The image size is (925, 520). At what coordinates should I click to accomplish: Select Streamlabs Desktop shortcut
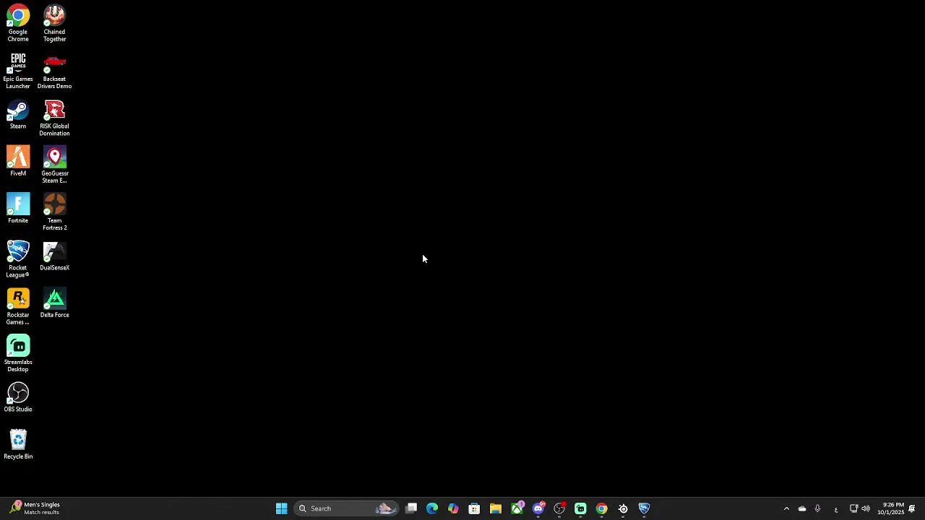coord(18,354)
